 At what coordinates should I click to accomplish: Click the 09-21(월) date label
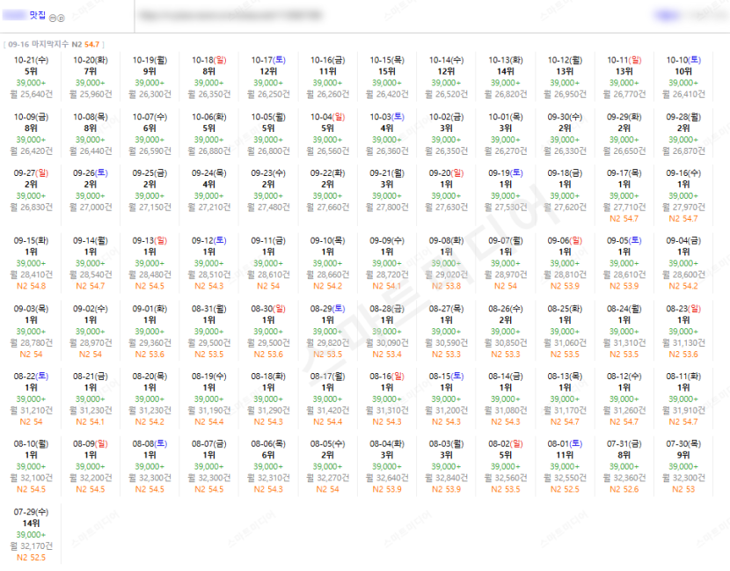(387, 173)
